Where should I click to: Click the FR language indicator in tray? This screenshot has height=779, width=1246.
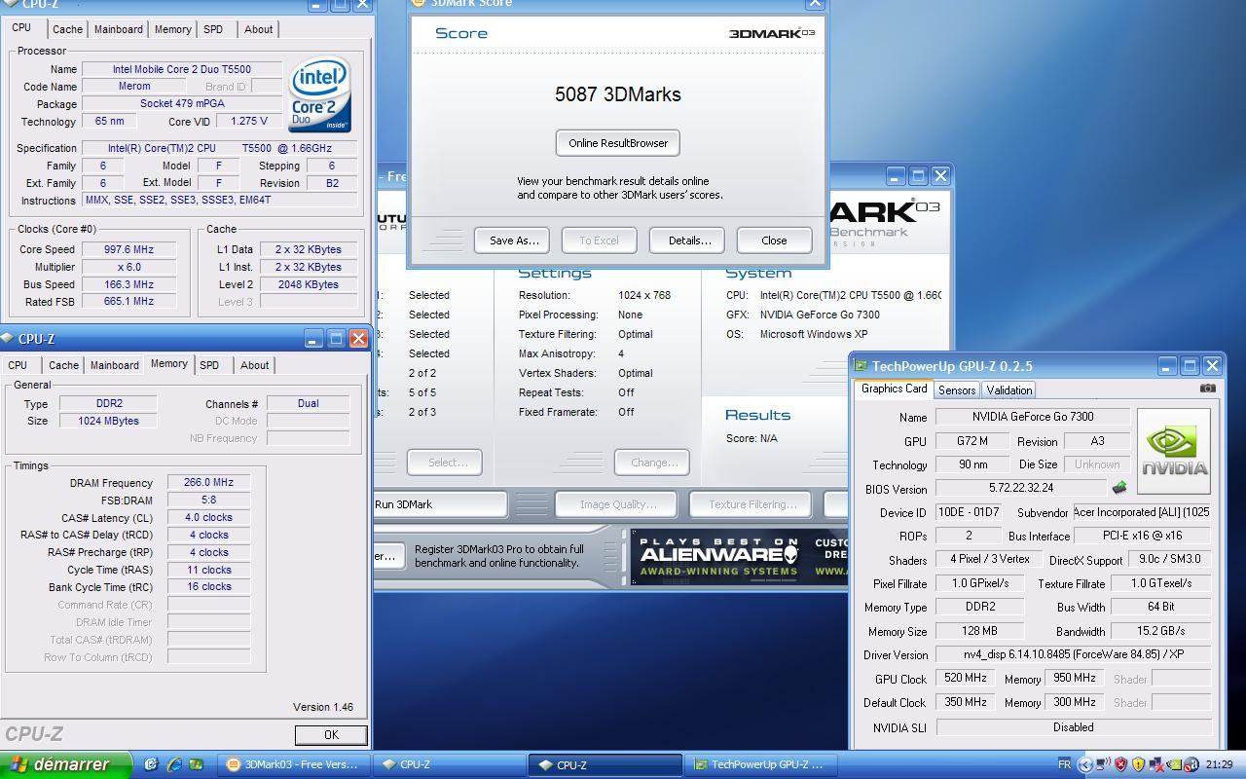(1064, 764)
